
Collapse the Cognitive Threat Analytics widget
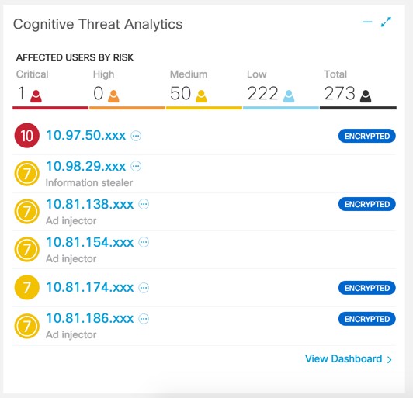(367, 22)
